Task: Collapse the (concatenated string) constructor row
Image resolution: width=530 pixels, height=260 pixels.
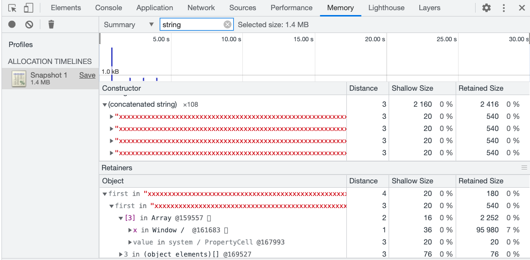Action: pyautogui.click(x=104, y=105)
